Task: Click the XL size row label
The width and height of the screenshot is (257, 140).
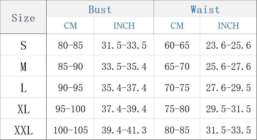Action: point(23,109)
